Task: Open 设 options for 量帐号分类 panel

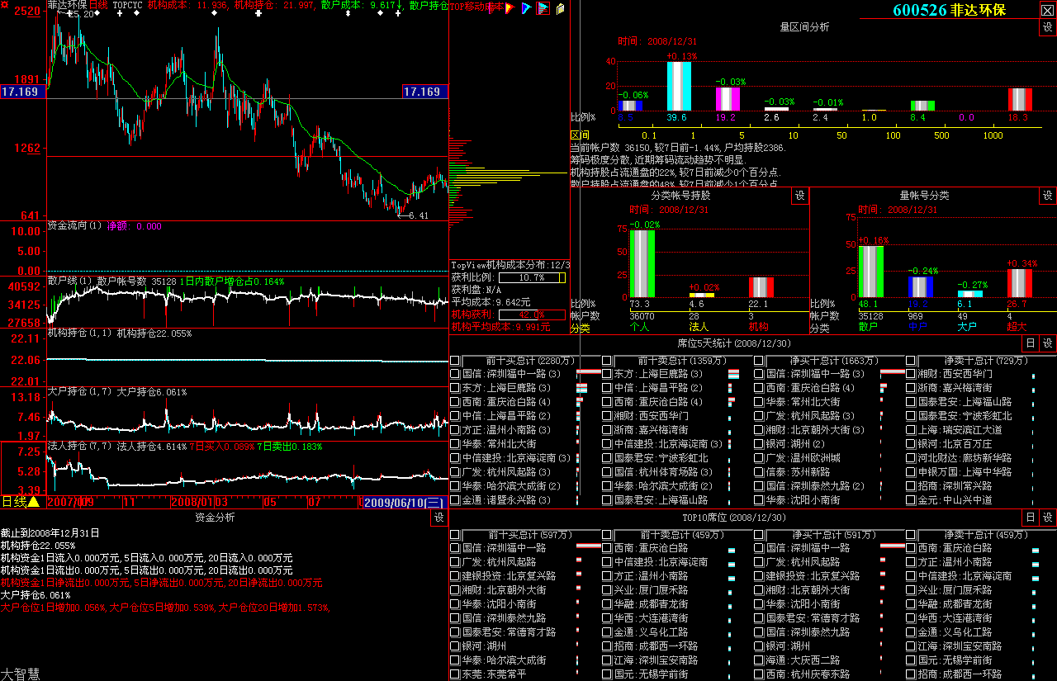Action: (1047, 196)
